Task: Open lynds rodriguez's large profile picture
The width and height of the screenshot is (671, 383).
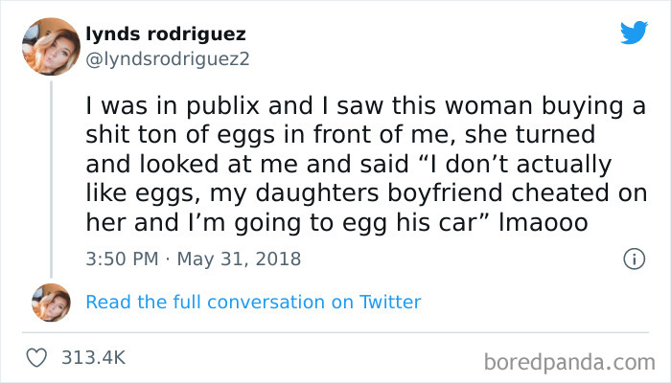Action: [x=51, y=47]
